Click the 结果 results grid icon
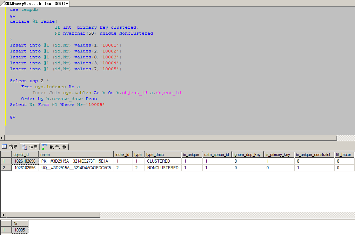 point(5,147)
